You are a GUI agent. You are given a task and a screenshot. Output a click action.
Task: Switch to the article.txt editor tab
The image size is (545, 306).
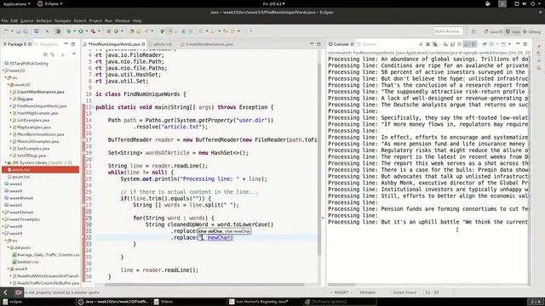[x=162, y=44]
